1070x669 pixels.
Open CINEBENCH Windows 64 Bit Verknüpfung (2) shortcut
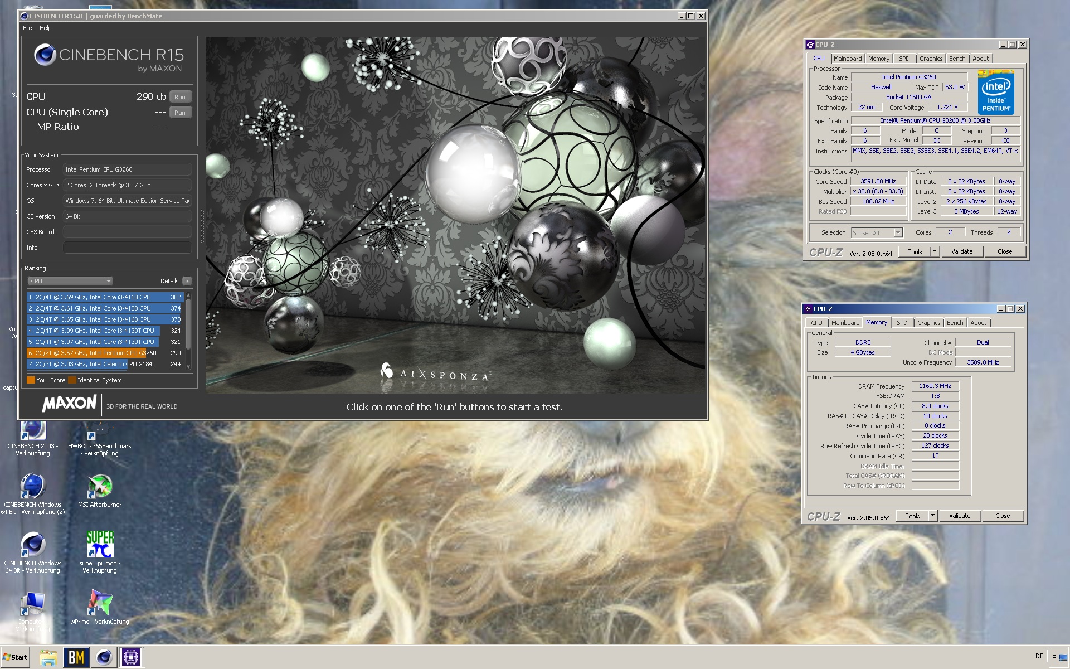[x=33, y=493]
